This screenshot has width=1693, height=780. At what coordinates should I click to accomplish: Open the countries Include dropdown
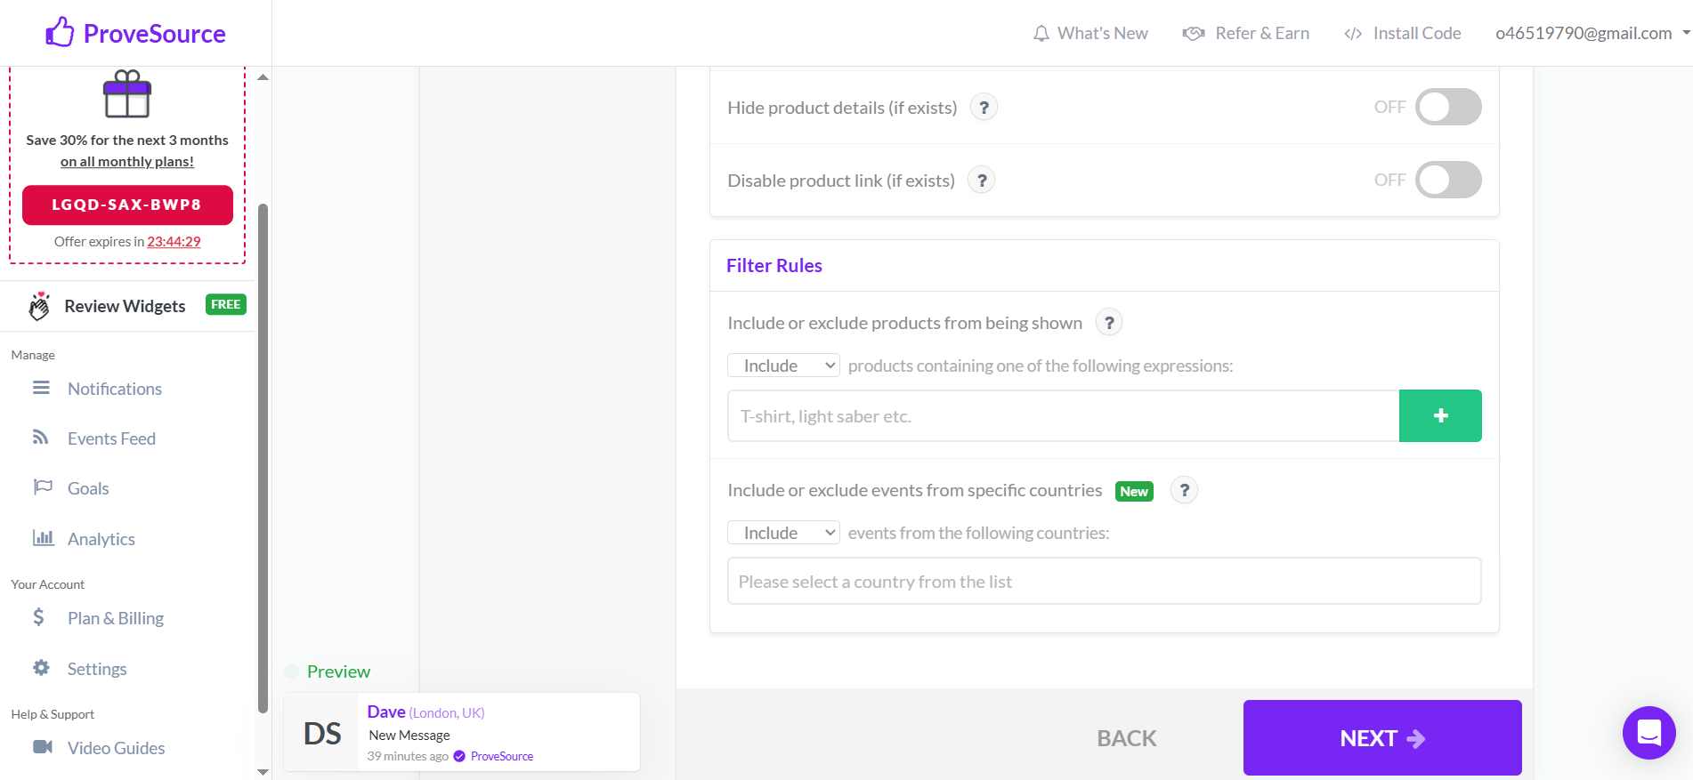[783, 533]
